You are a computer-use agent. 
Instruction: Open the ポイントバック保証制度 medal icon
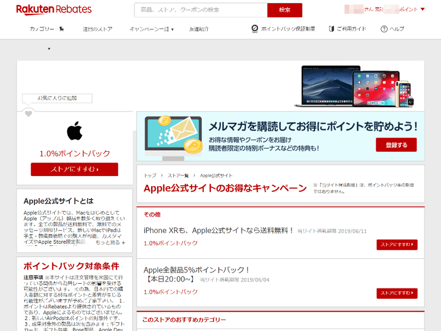click(254, 29)
